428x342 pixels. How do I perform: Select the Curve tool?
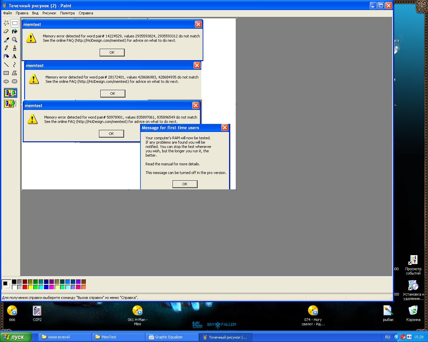point(15,65)
